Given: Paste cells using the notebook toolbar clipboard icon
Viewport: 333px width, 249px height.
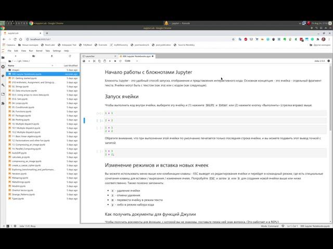Looking at the screenshot, I should (x=105, y=61).
